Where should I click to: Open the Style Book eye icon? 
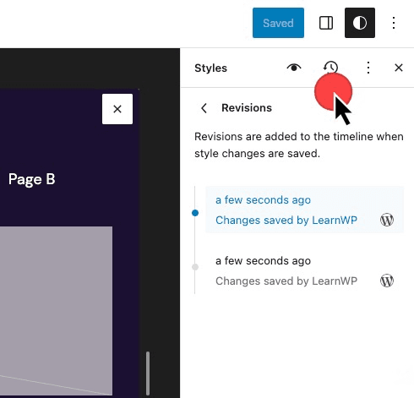tap(294, 68)
